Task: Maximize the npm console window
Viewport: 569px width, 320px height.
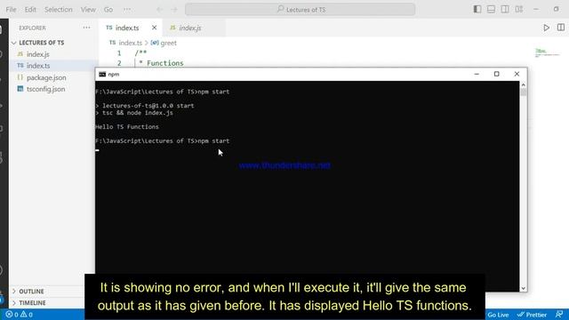Action: (x=496, y=74)
